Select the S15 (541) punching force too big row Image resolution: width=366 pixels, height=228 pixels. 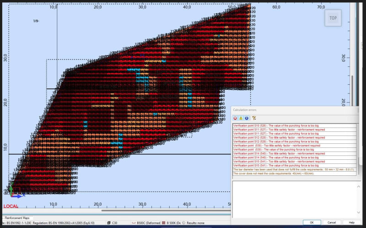[295, 165]
